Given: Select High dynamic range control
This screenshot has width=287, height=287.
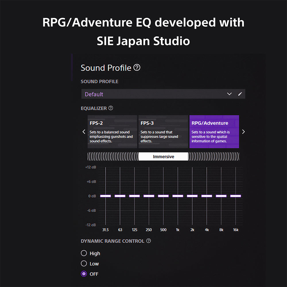Looking at the screenshot, I should pyautogui.click(x=84, y=253).
